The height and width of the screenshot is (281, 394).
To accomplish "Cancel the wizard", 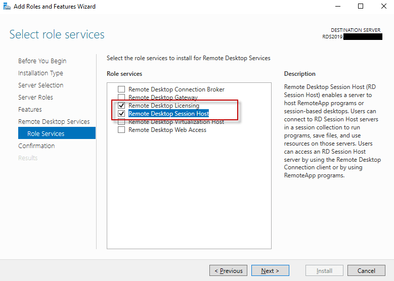I will pyautogui.click(x=366, y=270).
